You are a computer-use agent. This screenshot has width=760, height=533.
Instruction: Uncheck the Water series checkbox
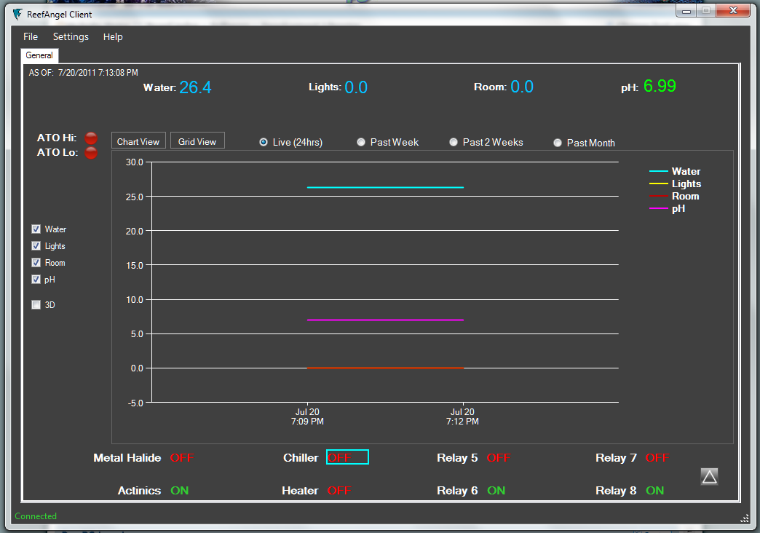click(x=36, y=229)
